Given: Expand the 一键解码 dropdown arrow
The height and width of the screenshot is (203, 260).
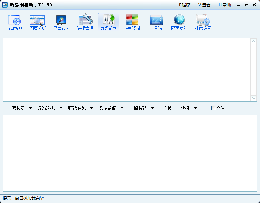Looking at the screenshot, I should pyautogui.click(x=152, y=108).
